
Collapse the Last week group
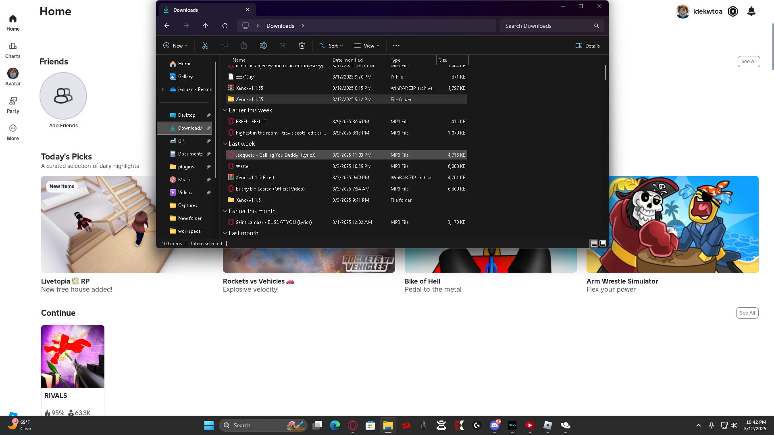pos(225,144)
